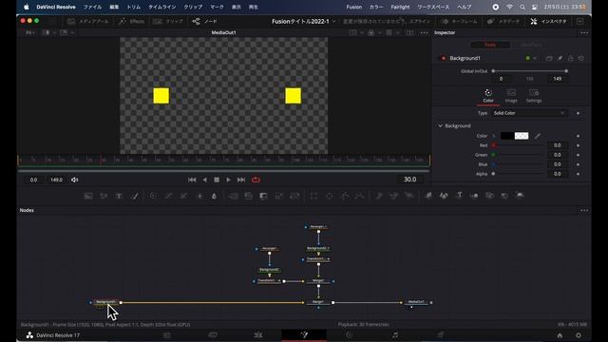Toggle the インスペクタ panel button
The height and width of the screenshot is (342, 608).
click(549, 21)
